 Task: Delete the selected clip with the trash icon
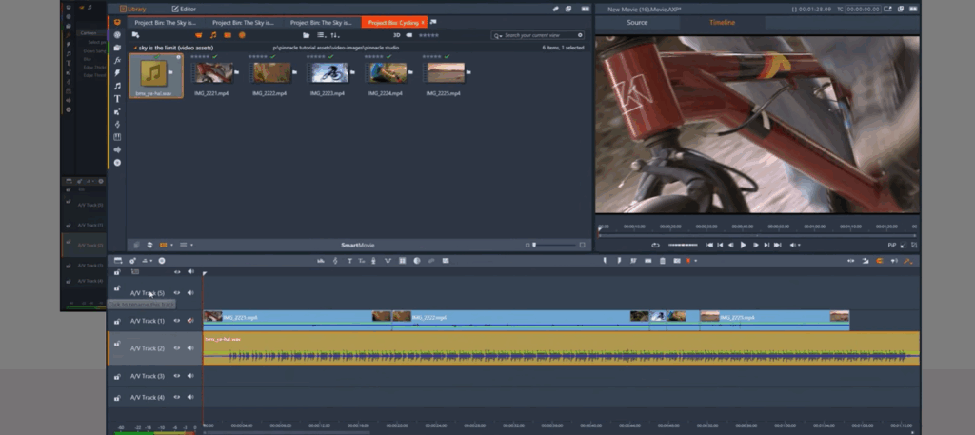pos(663,261)
